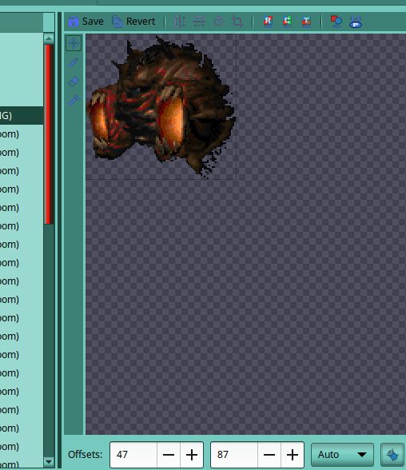Decrease the Y offset of 87 with minus
This screenshot has height=470, width=406.
click(x=269, y=455)
